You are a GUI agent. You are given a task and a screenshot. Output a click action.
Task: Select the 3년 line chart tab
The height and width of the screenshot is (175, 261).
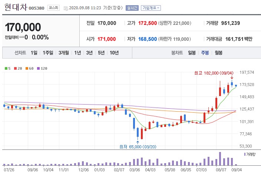(89, 53)
